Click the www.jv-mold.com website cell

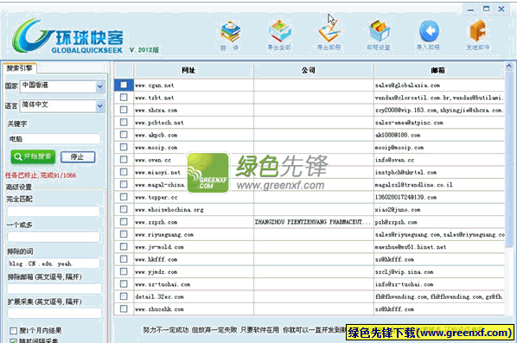tap(194, 247)
